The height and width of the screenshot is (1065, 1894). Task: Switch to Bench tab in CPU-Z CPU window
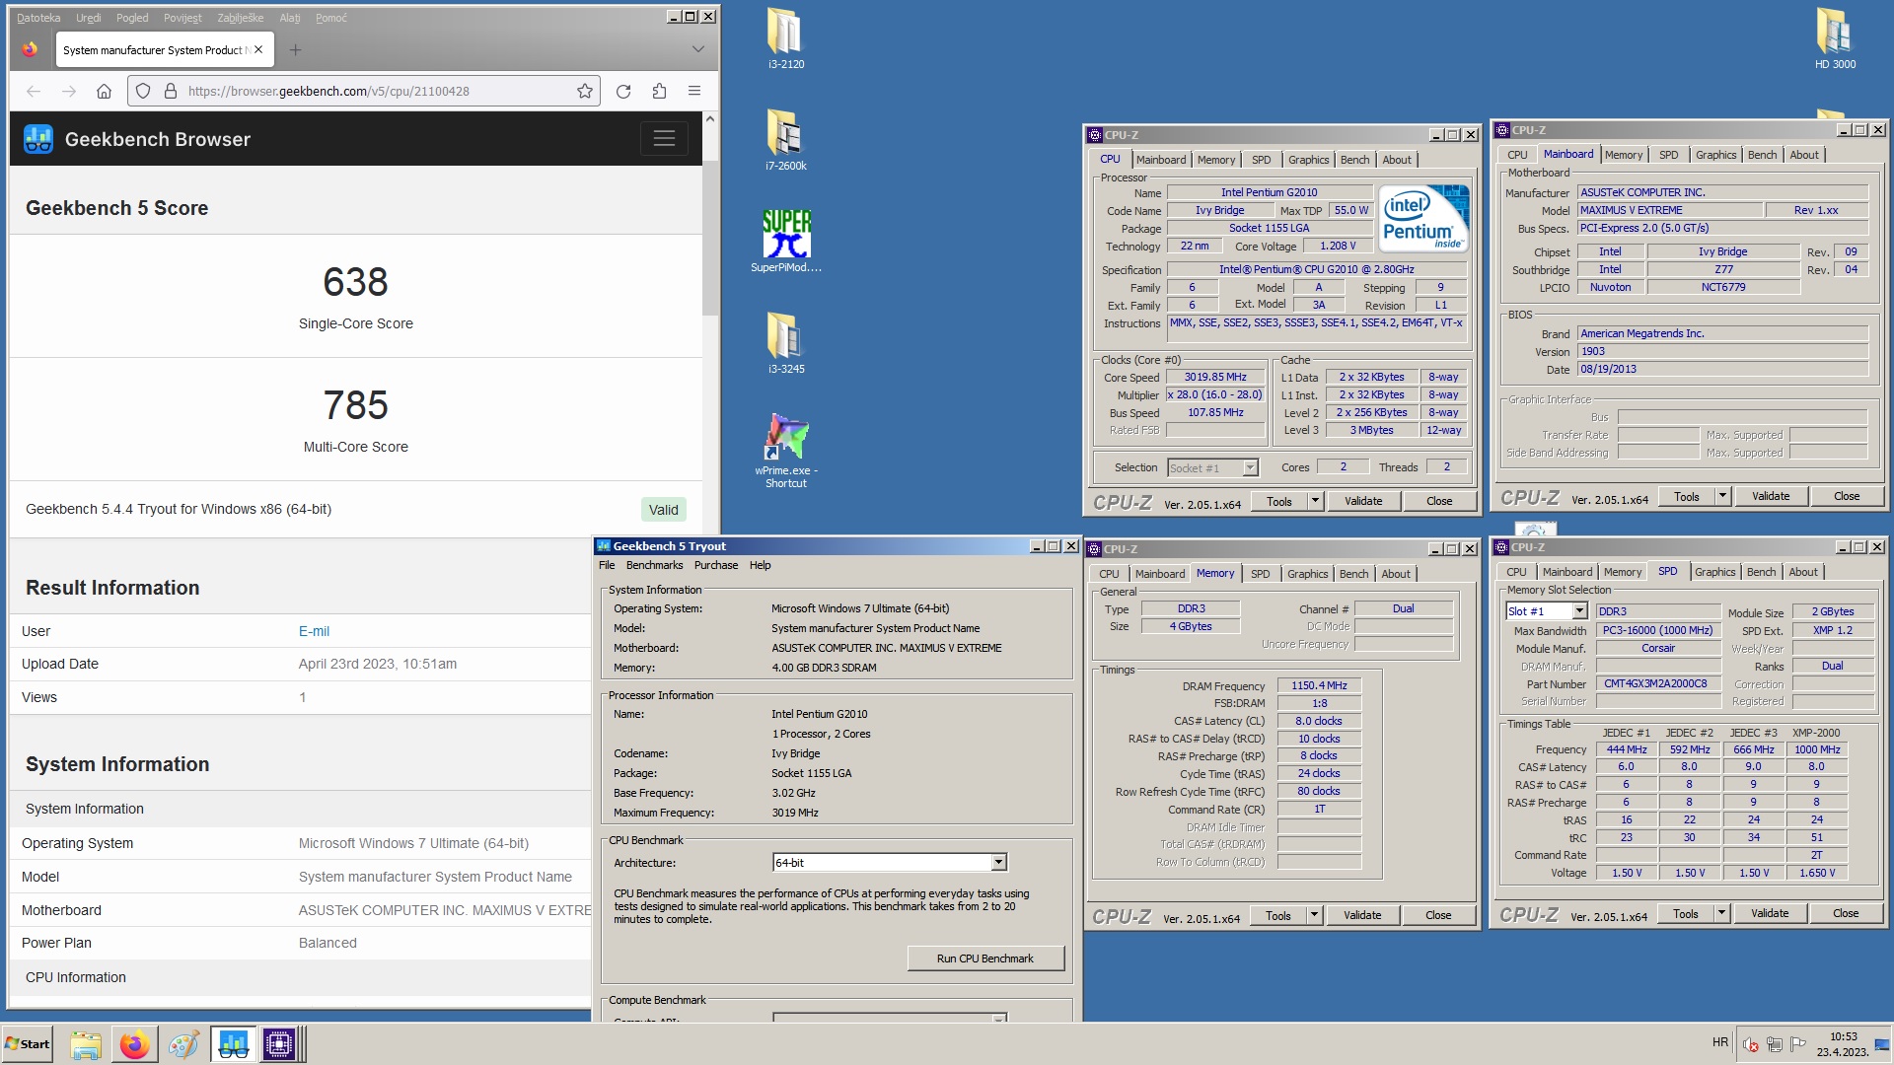tap(1354, 160)
